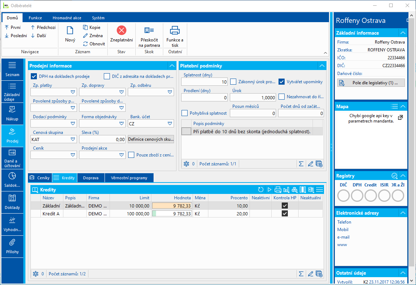Open the Vyhodnocení sidebar section
Image resolution: width=416 pixels, height=285 pixels.
[x=12, y=224]
